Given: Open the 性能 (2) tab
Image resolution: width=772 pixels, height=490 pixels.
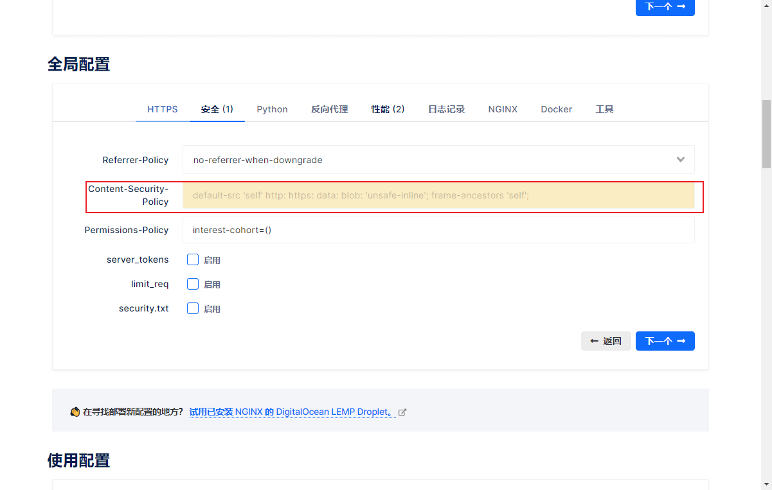Looking at the screenshot, I should coord(388,109).
